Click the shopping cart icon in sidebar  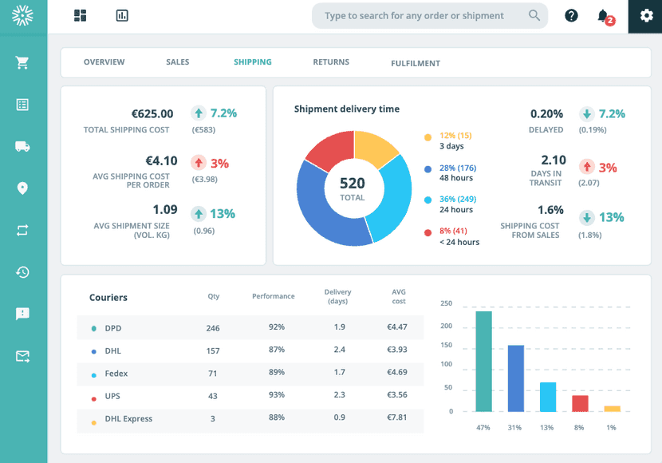[22, 63]
